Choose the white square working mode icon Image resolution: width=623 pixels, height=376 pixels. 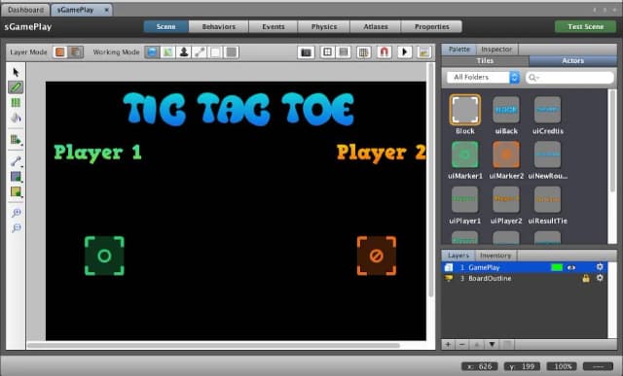[215, 51]
